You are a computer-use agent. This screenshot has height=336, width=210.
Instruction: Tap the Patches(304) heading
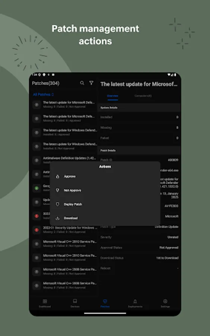[46, 83]
